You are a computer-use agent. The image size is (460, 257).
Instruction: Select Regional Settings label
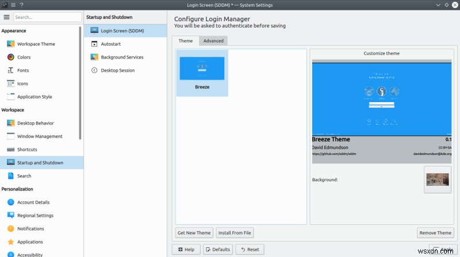(35, 216)
